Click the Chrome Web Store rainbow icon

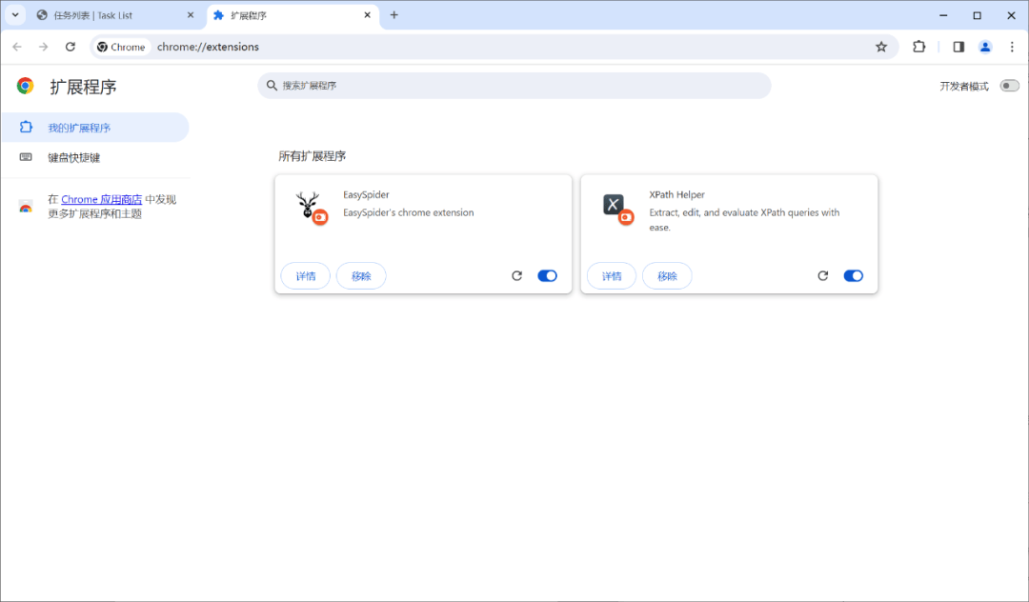(x=26, y=207)
